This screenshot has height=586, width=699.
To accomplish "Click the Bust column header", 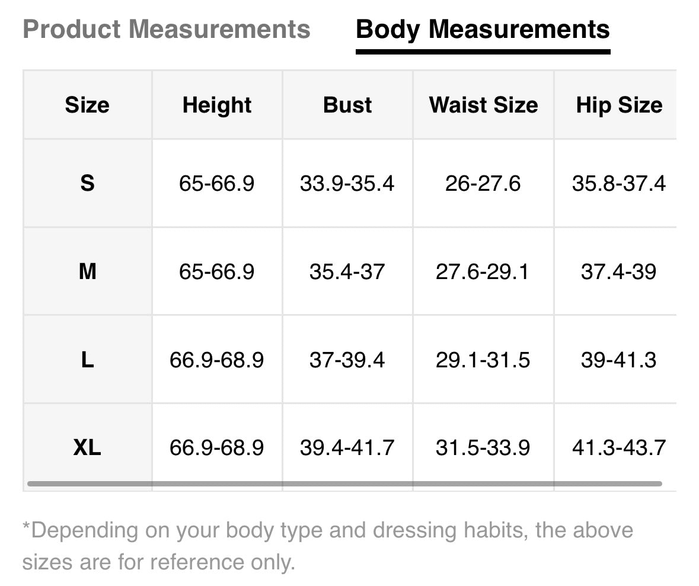I will point(347,105).
